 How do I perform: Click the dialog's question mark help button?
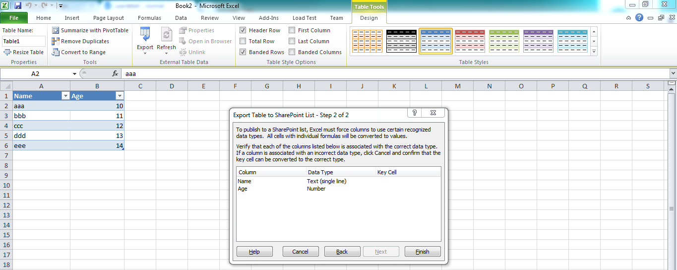click(415, 113)
